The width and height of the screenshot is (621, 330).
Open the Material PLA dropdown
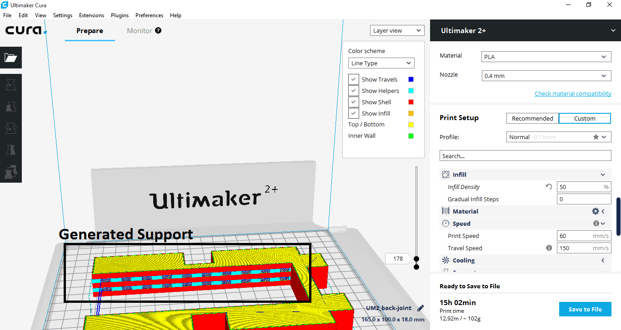pyautogui.click(x=546, y=57)
